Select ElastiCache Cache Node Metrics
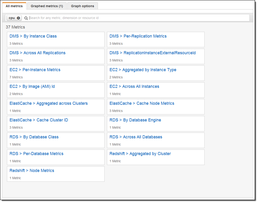Viewport: 258px width, 203px height. (142, 103)
